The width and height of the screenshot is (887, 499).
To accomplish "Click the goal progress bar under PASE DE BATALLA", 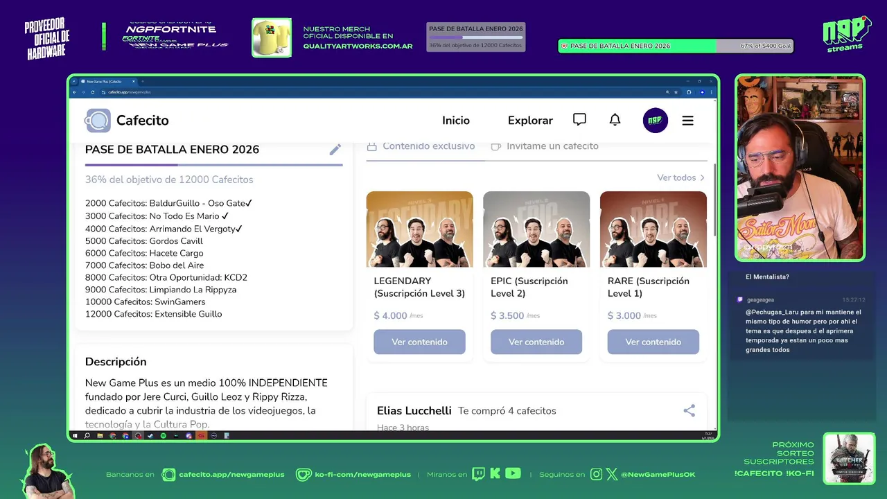I will (x=213, y=165).
